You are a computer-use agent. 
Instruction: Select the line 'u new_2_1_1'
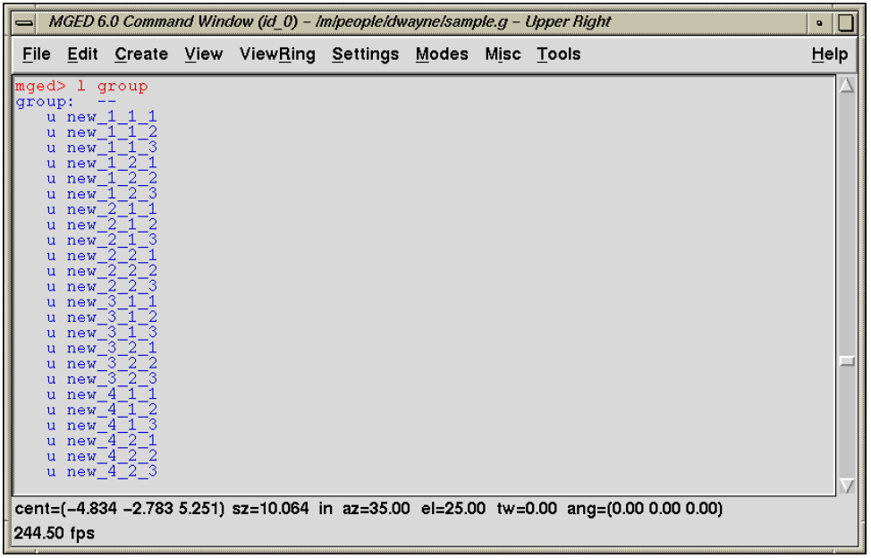point(102,210)
